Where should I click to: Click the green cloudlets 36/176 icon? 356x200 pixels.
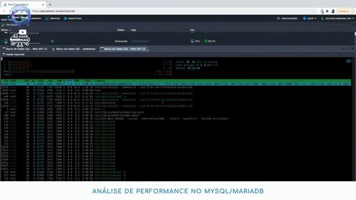point(206,41)
